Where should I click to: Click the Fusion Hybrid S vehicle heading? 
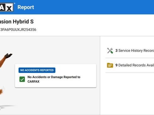[17, 22]
